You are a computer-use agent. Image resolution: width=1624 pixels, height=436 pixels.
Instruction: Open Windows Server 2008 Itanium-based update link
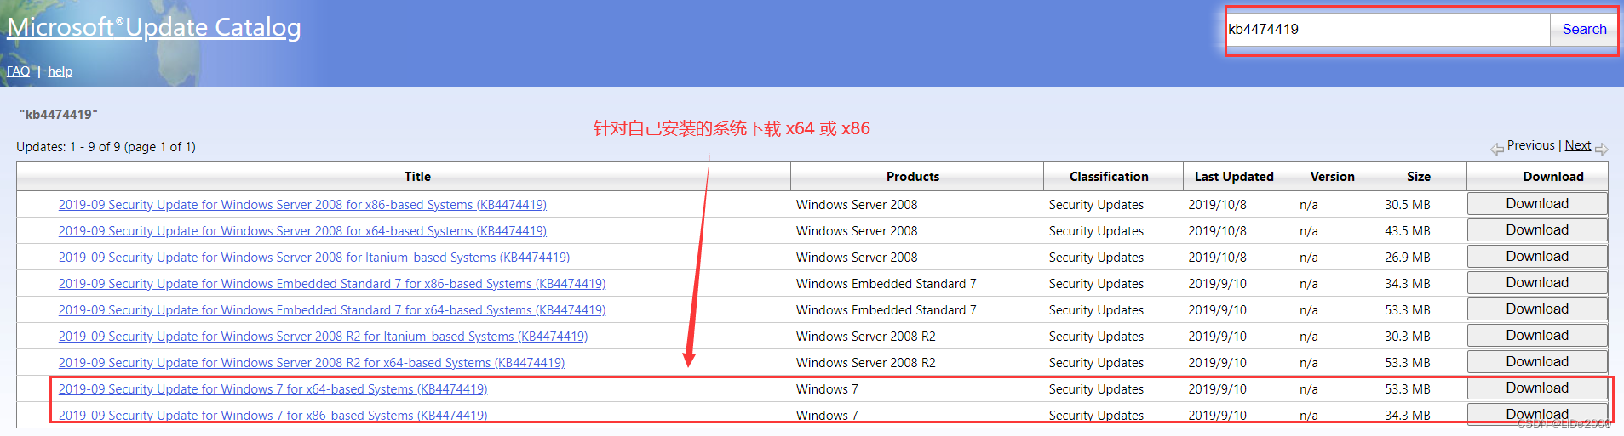pyautogui.click(x=314, y=258)
